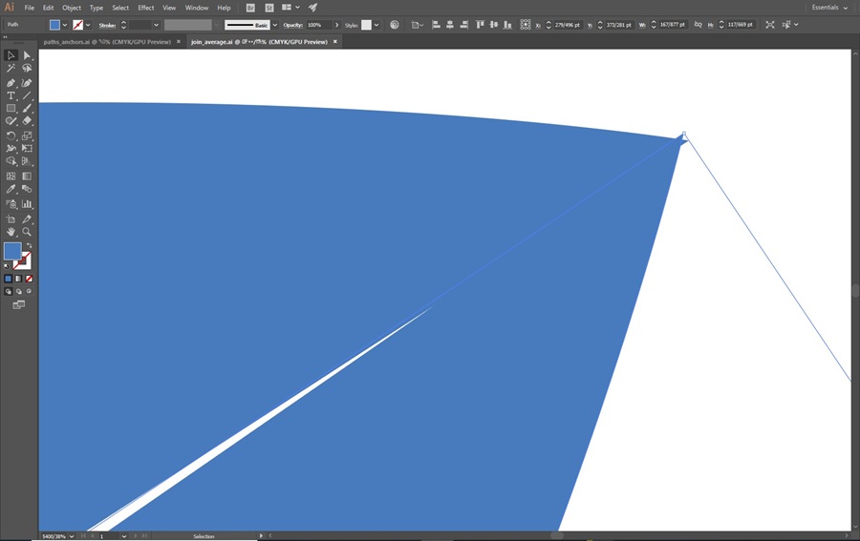
Task: Pick the Blend tool
Action: coord(27,190)
